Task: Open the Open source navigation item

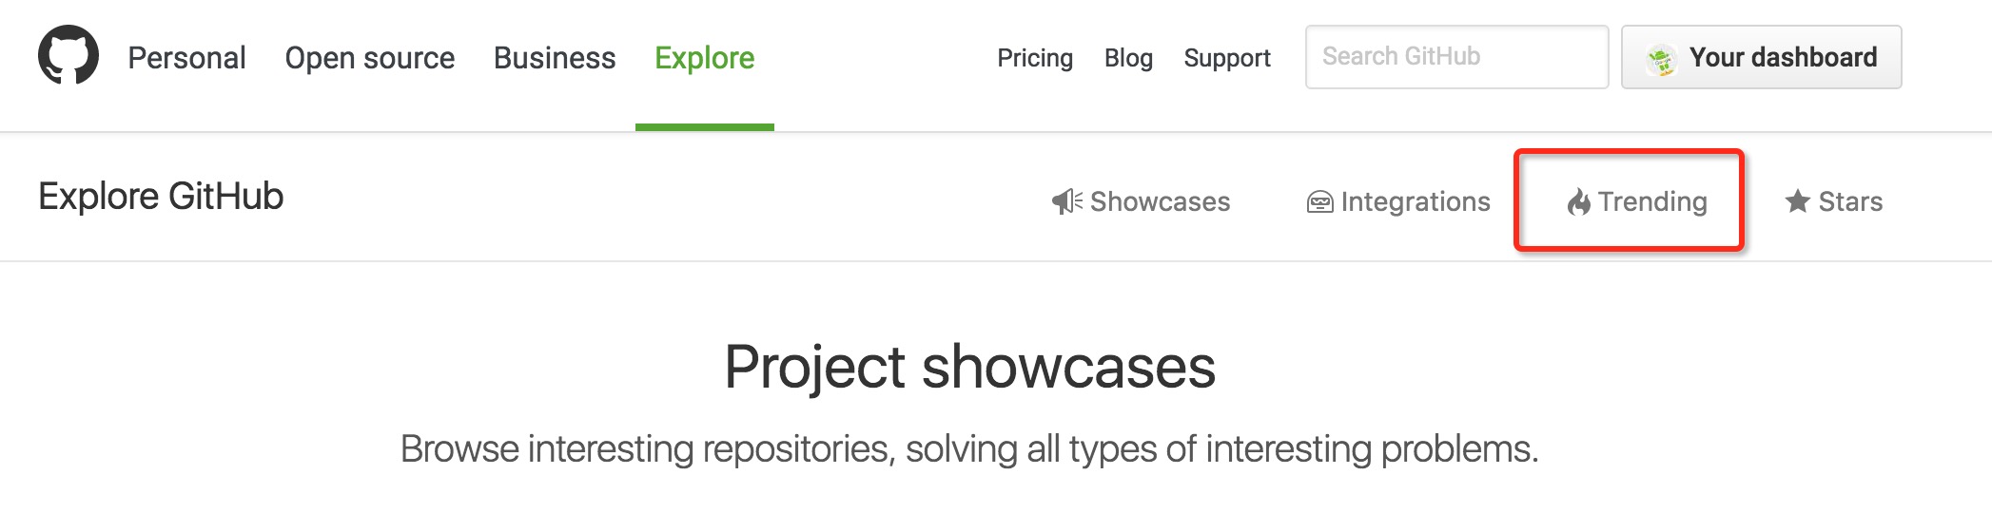Action: tap(370, 58)
